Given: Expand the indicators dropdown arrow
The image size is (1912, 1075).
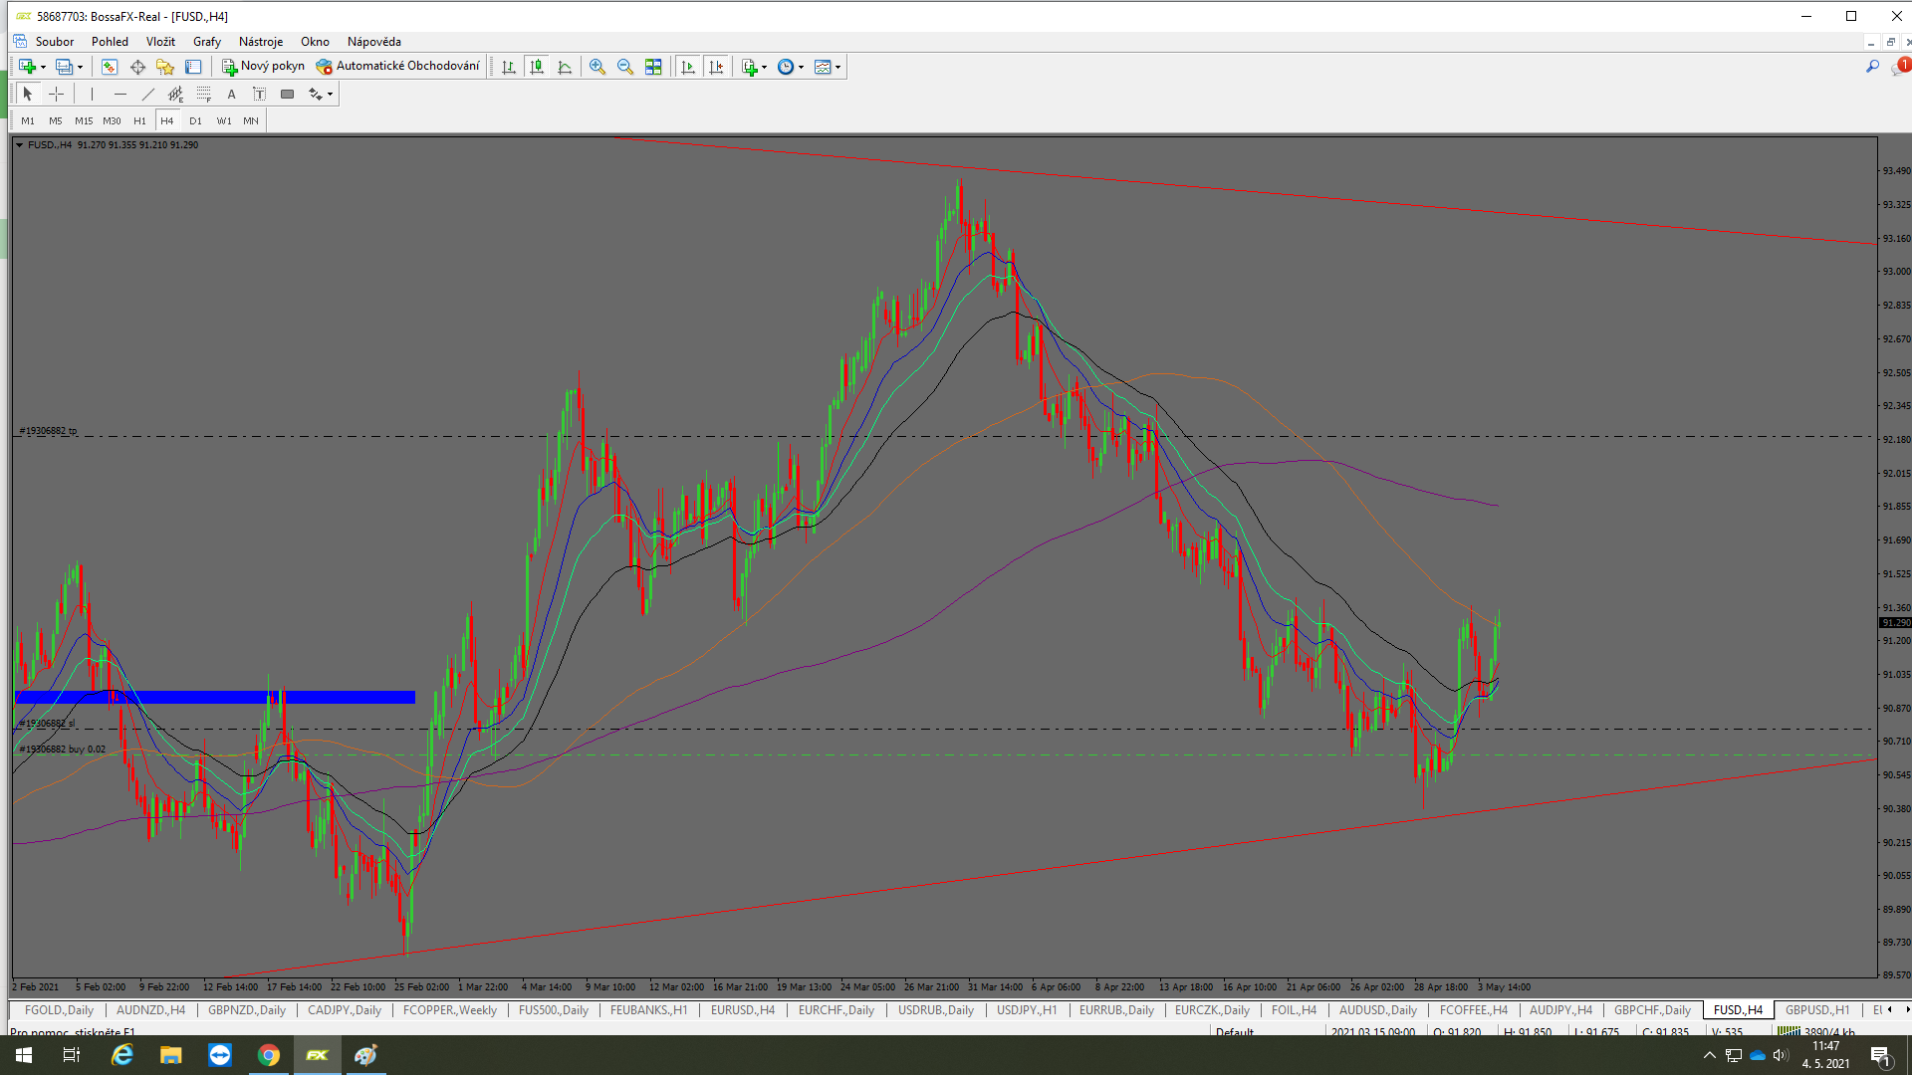Looking at the screenshot, I should tap(764, 67).
